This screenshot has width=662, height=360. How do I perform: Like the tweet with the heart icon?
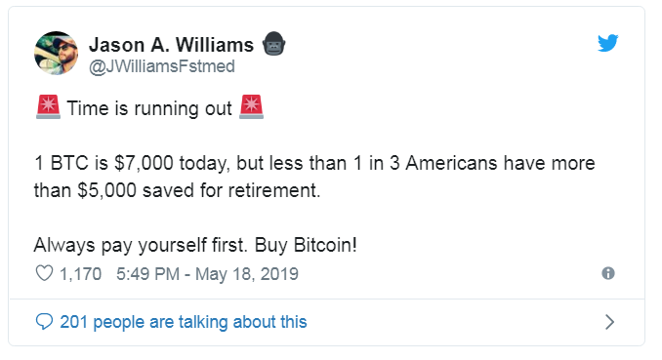(x=44, y=273)
